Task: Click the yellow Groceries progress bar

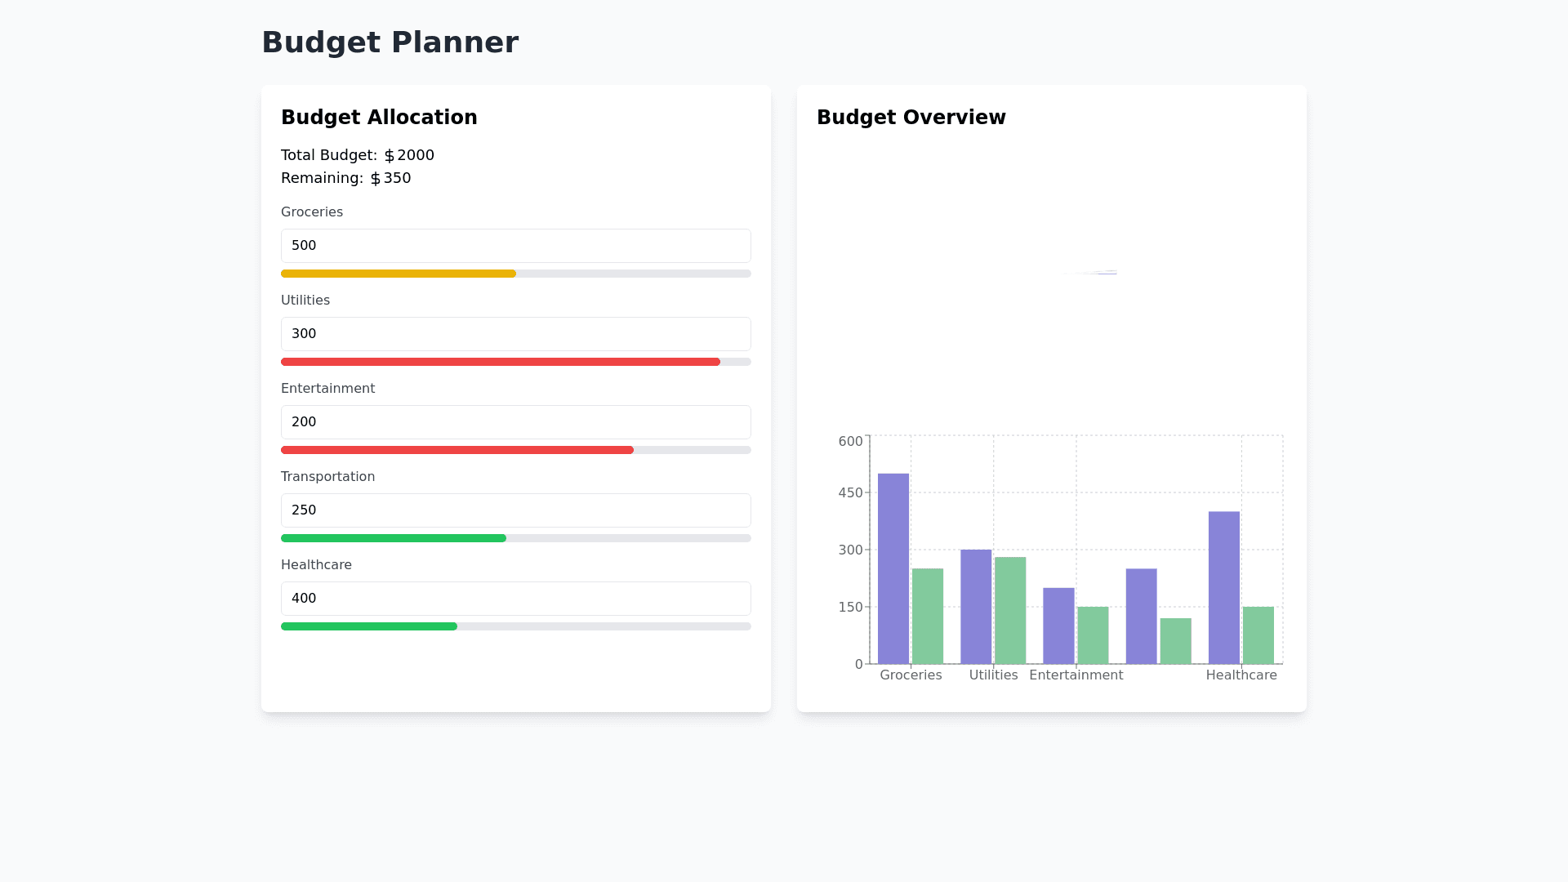Action: (x=399, y=274)
